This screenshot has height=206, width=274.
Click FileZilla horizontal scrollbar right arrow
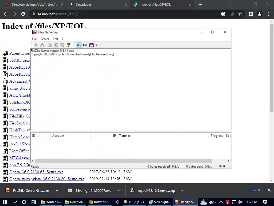(x=228, y=161)
